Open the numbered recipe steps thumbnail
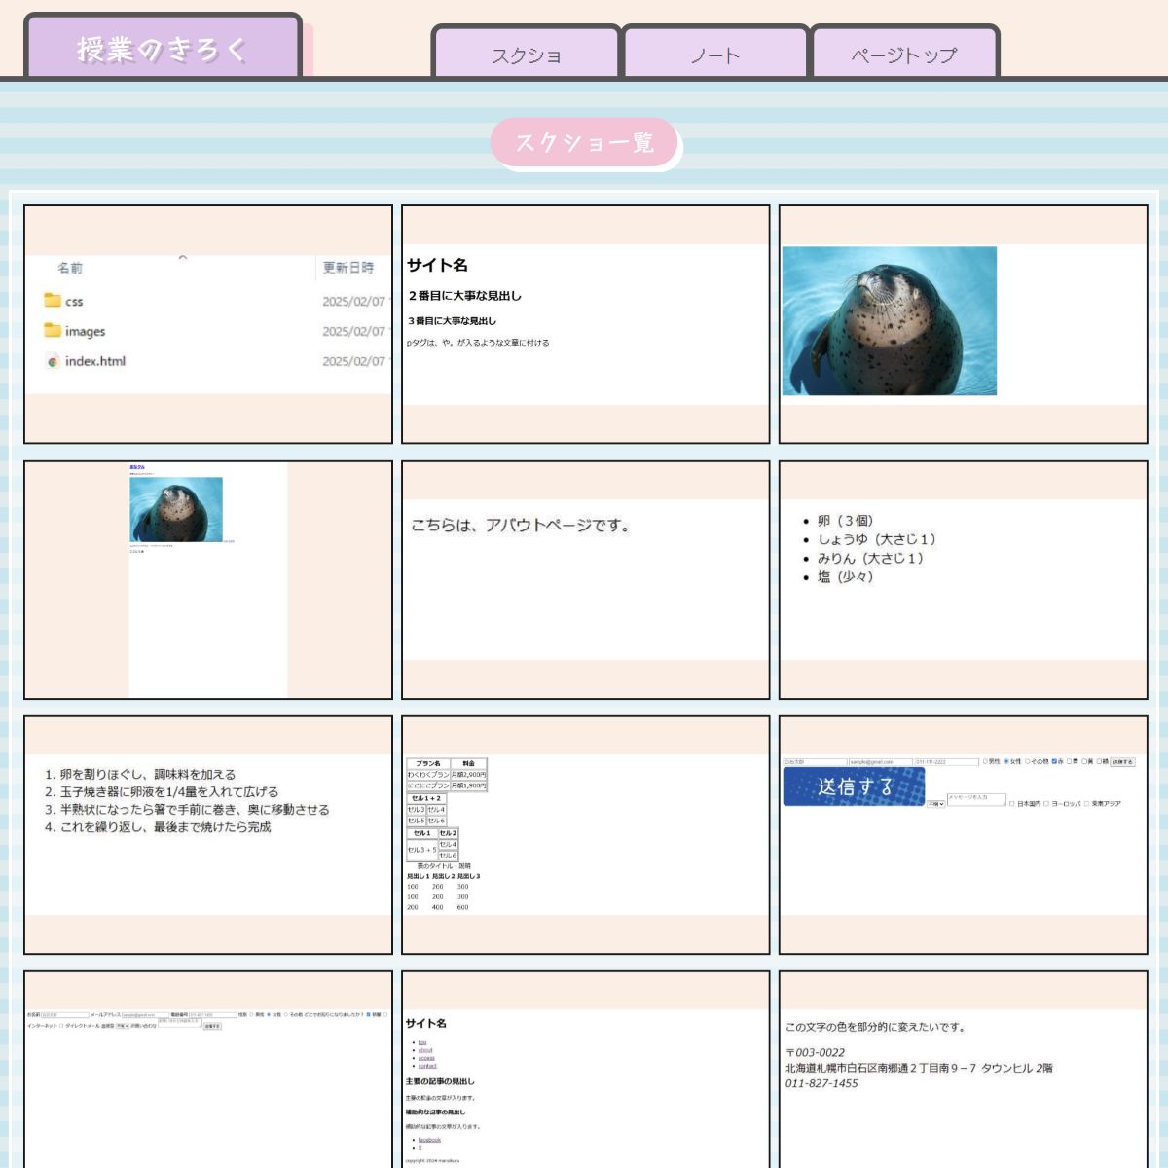This screenshot has width=1168, height=1168. [x=207, y=834]
